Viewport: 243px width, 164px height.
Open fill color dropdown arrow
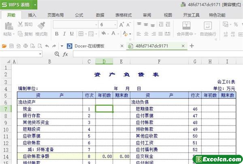[x=108, y=34]
